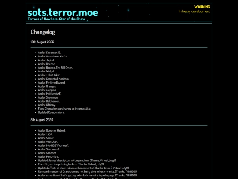Select the 'Added Spooper.' entry
238x179 pixels.
tap(47, 153)
